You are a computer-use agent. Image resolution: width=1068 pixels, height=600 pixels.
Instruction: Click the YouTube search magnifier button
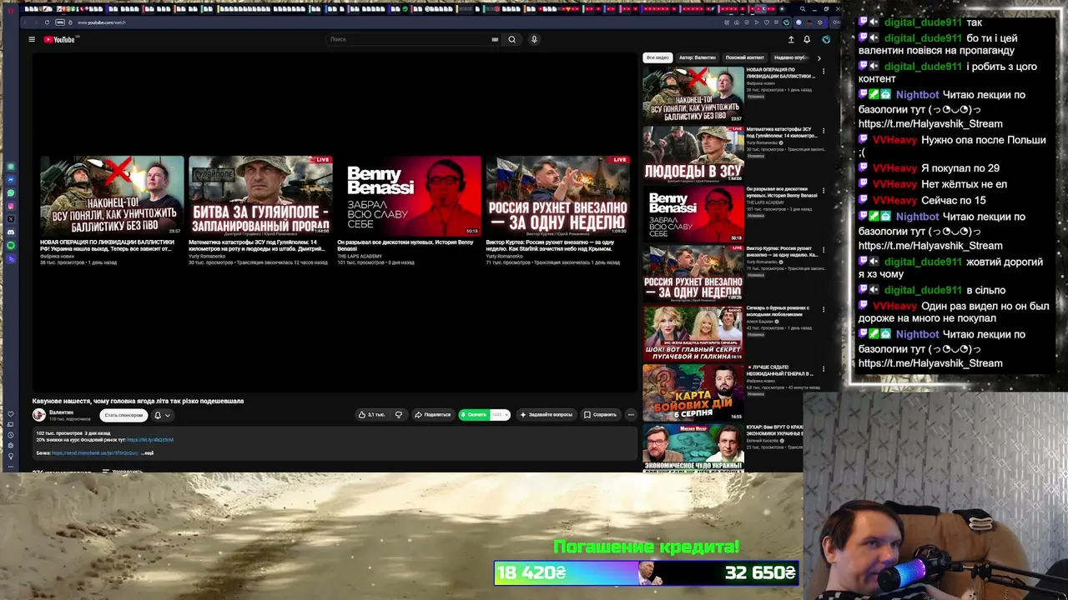(512, 39)
